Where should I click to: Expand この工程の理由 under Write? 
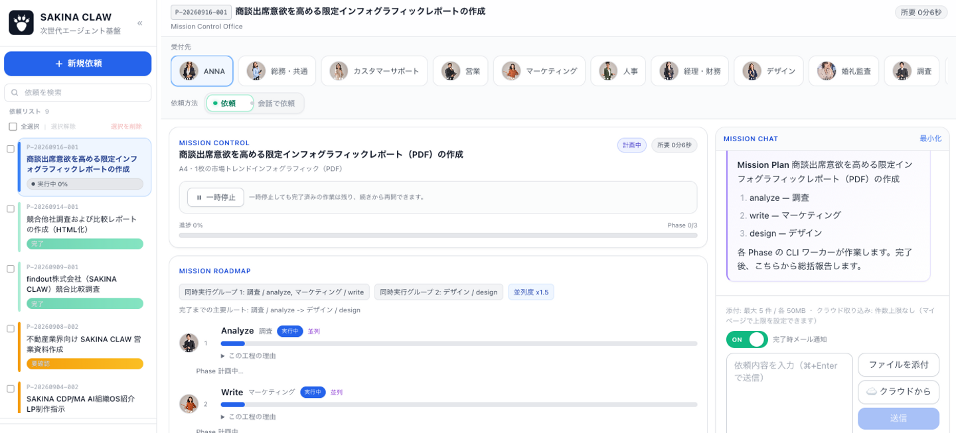tap(248, 417)
